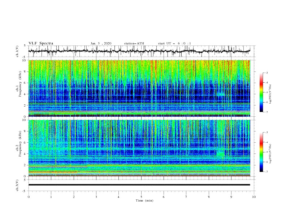
Task: Click the '-7' label on ch.2 colorbar
Action: [x=266, y=172]
